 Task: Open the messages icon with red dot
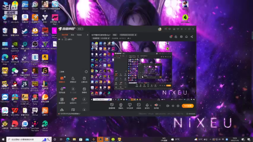tap(166, 29)
